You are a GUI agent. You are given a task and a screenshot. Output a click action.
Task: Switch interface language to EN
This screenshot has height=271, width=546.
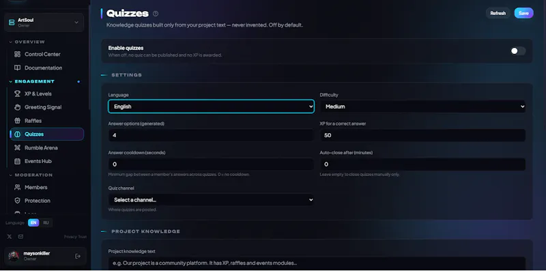[x=33, y=223]
